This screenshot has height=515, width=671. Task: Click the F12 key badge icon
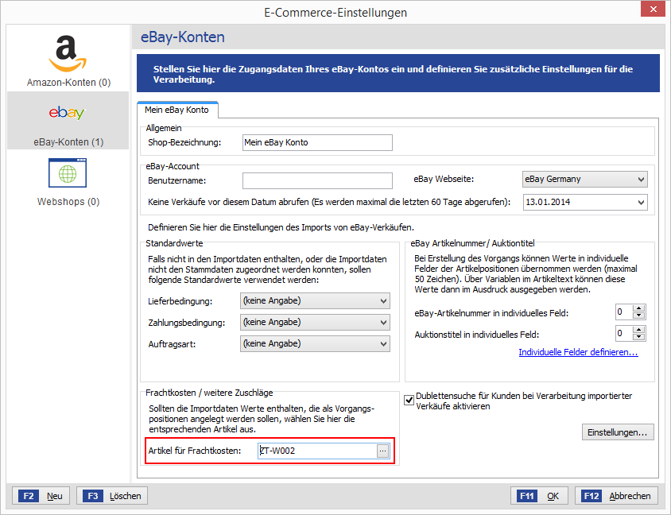point(591,496)
